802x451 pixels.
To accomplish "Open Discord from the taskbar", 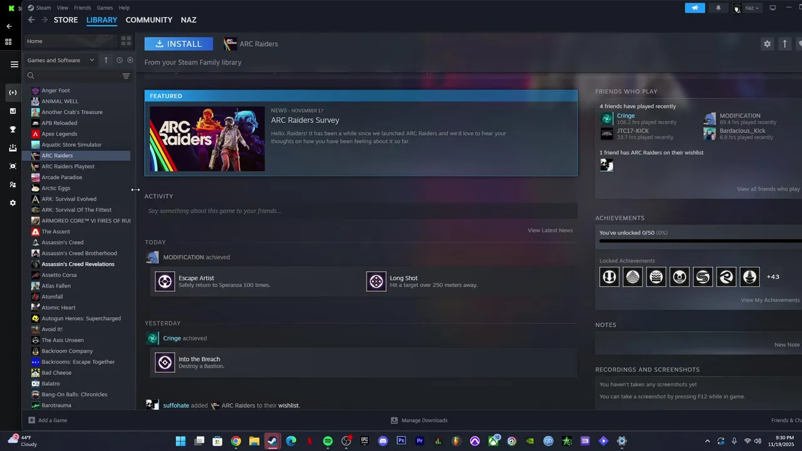I will [383, 441].
